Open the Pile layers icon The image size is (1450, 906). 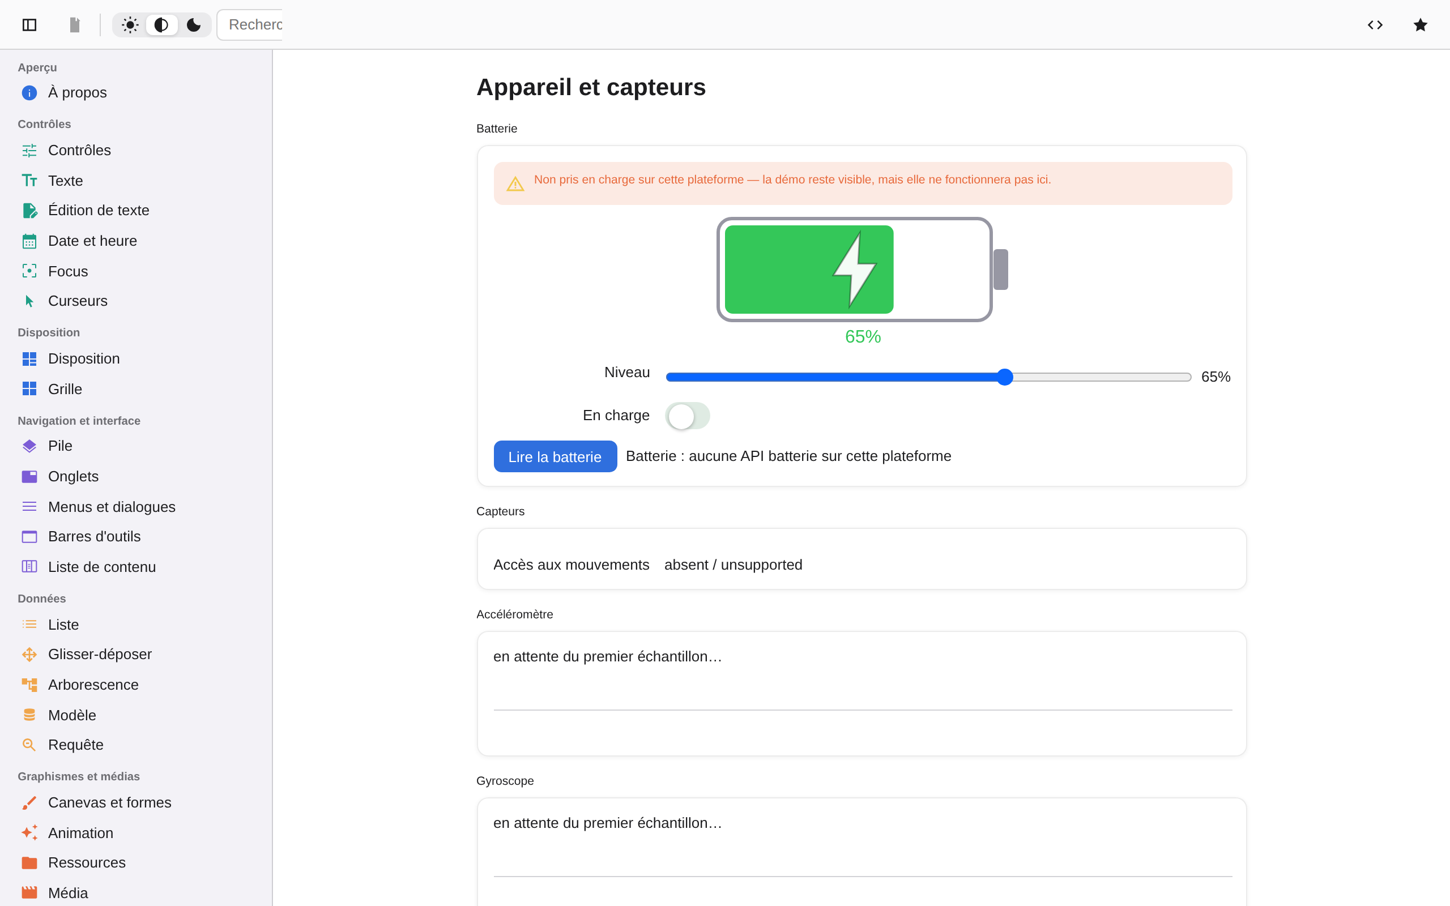pyautogui.click(x=29, y=446)
